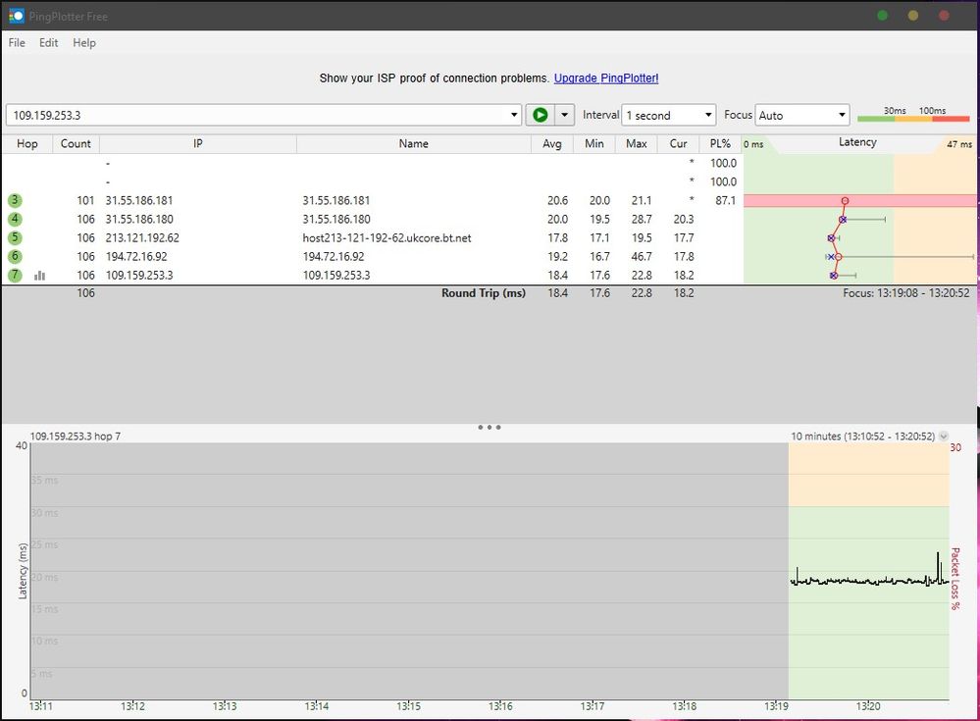This screenshot has width=980, height=721.
Task: Click the hop 3 green circle icon
Action: [x=15, y=200]
